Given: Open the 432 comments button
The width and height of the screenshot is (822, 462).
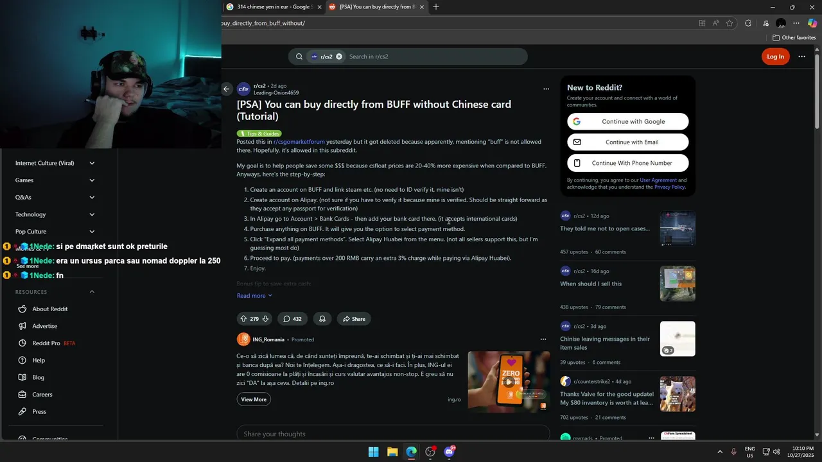Looking at the screenshot, I should (292, 319).
